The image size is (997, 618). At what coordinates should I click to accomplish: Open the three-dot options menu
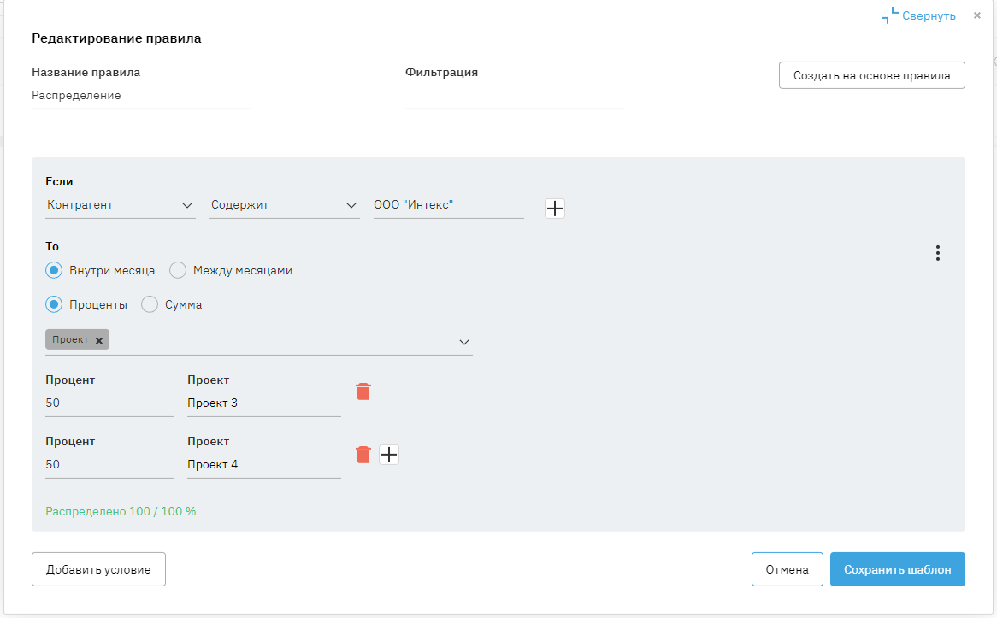[938, 253]
